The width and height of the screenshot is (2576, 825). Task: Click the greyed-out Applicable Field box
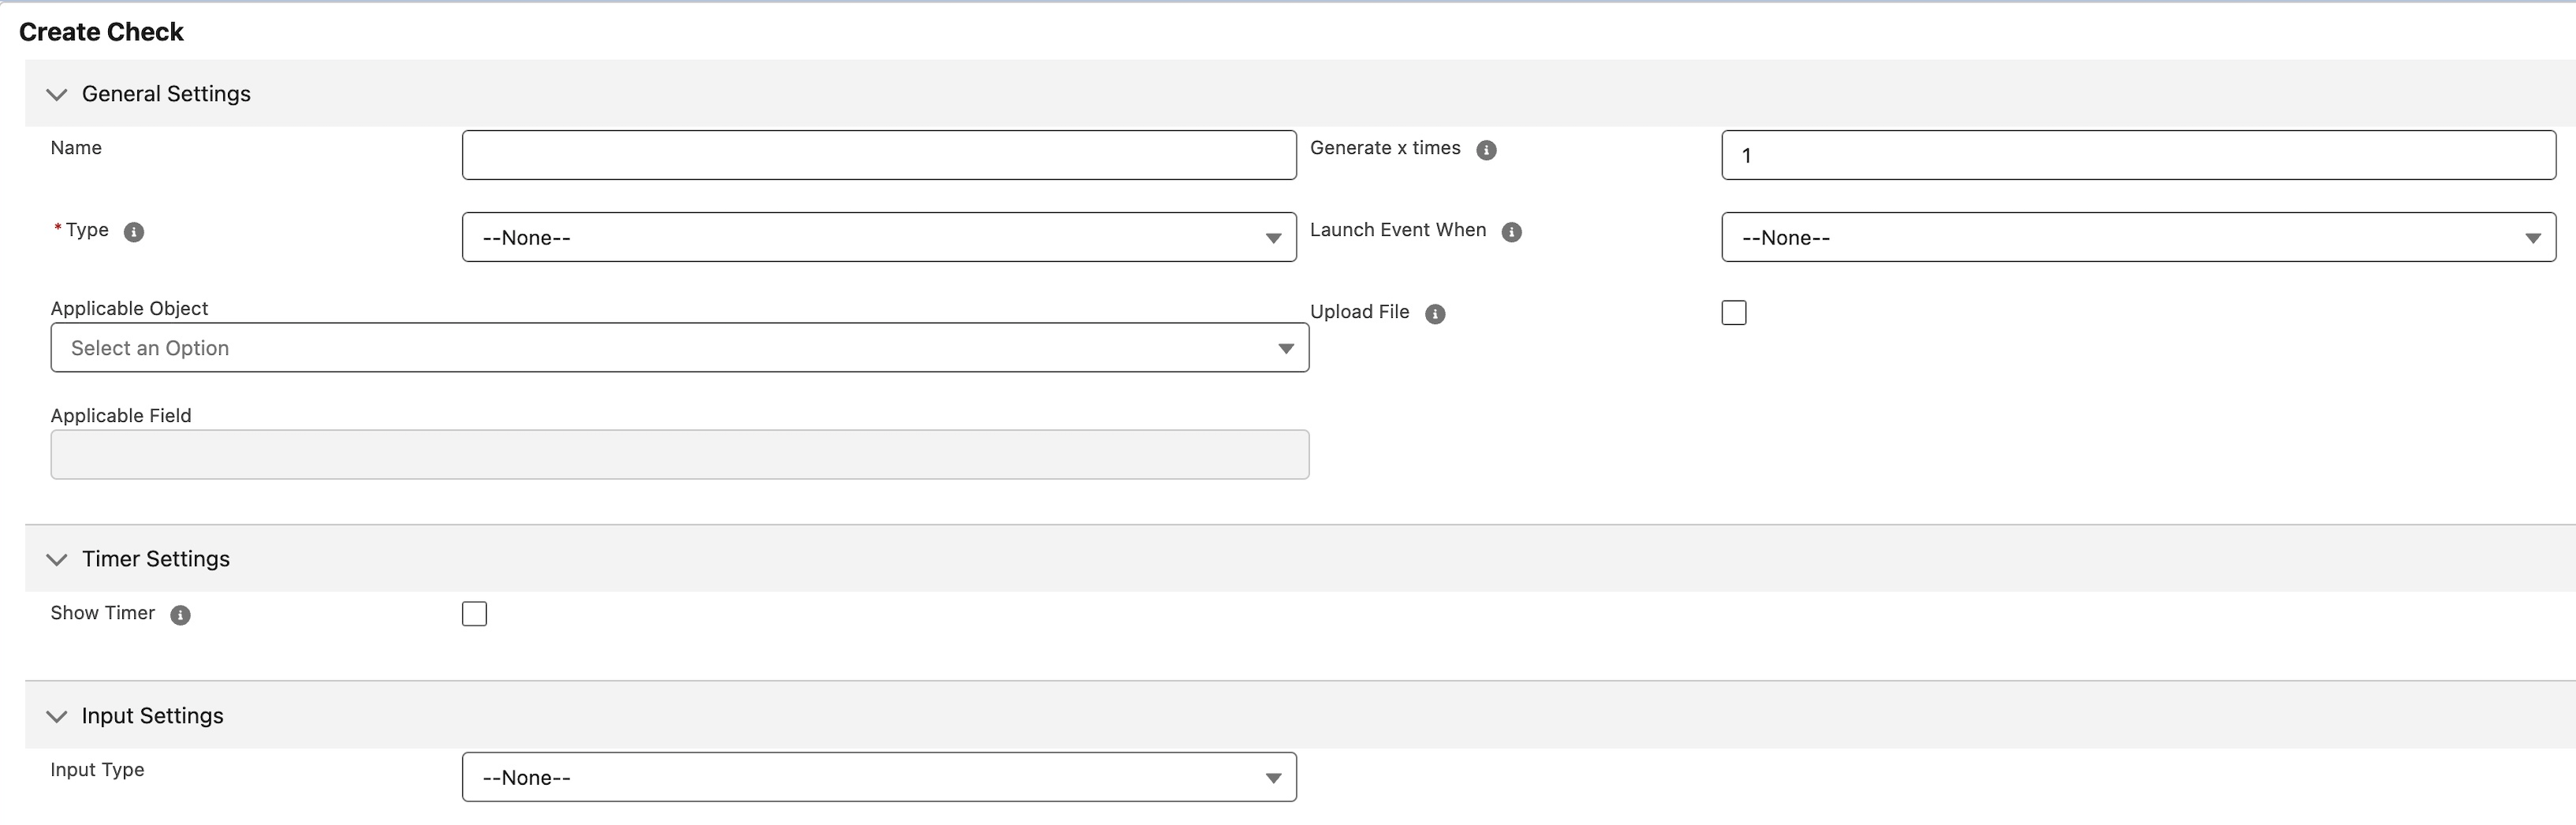point(679,455)
